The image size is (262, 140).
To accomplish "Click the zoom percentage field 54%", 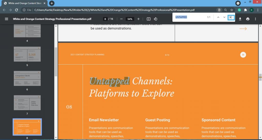I will click(130, 19).
